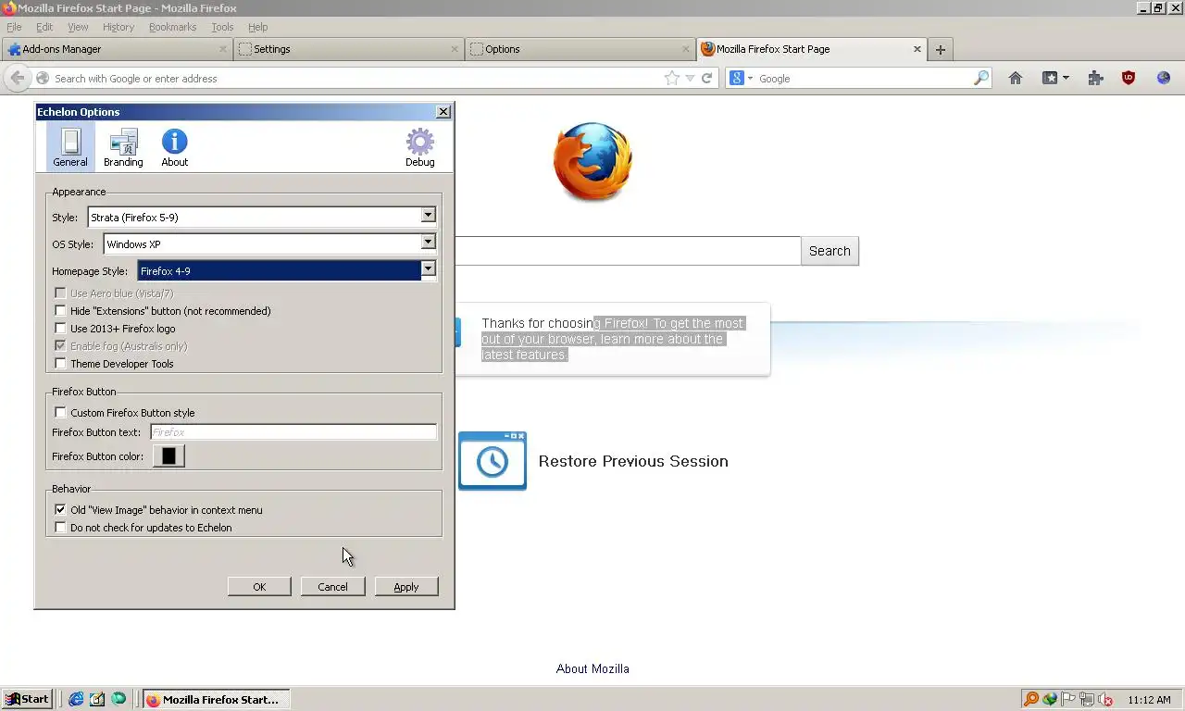The height and width of the screenshot is (711, 1185).
Task: Expand the Homepage Style dropdown (Firefox 4-9)
Action: [428, 269]
